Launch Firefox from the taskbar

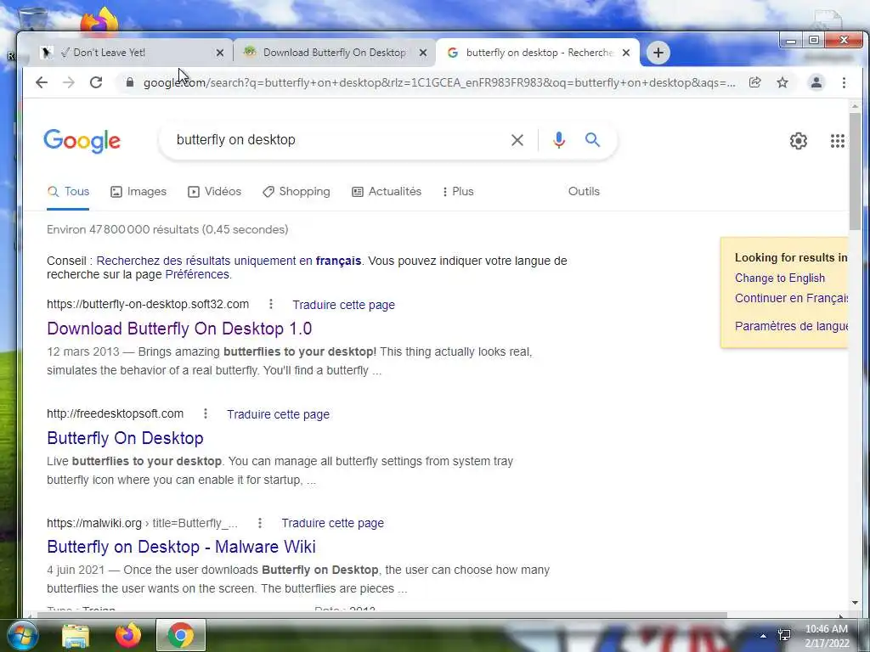tap(127, 635)
